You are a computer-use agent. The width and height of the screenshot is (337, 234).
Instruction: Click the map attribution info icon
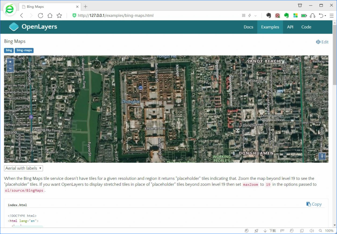click(x=322, y=156)
